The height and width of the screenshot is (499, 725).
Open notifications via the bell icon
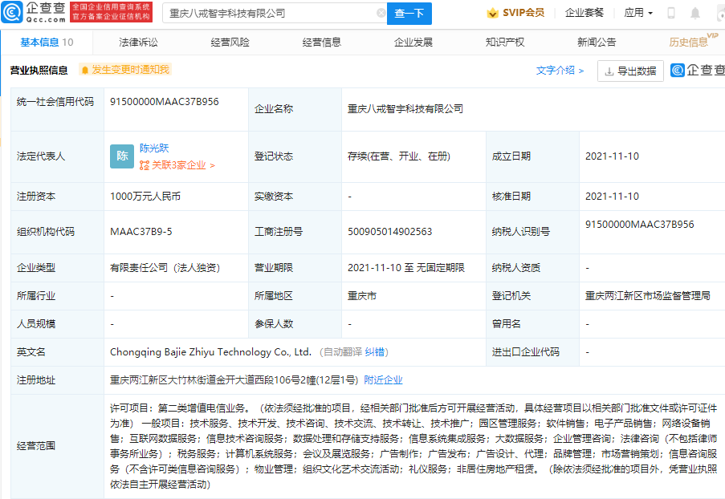tap(694, 13)
